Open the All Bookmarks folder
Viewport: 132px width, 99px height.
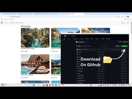point(128,19)
